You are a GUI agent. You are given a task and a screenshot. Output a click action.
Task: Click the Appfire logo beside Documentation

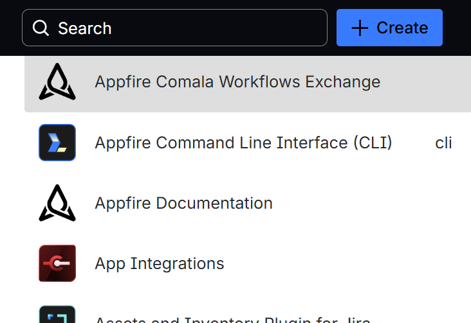(57, 203)
